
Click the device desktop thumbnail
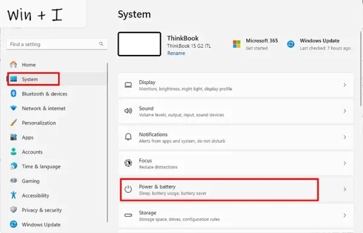coord(139,44)
